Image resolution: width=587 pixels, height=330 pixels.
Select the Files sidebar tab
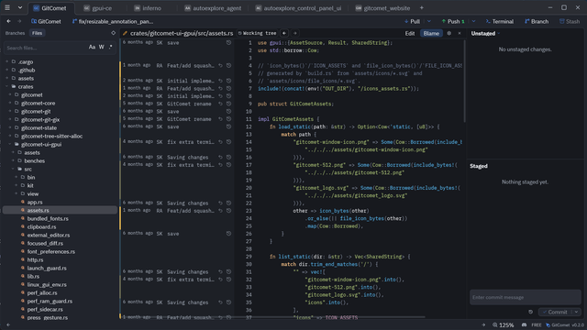coord(37,33)
